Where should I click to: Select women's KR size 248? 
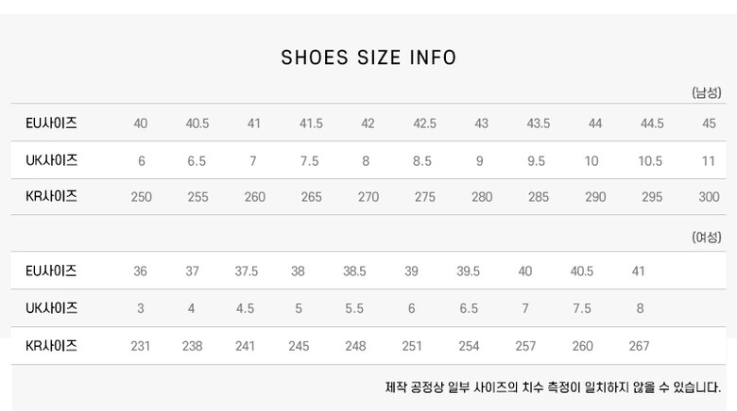pos(355,346)
